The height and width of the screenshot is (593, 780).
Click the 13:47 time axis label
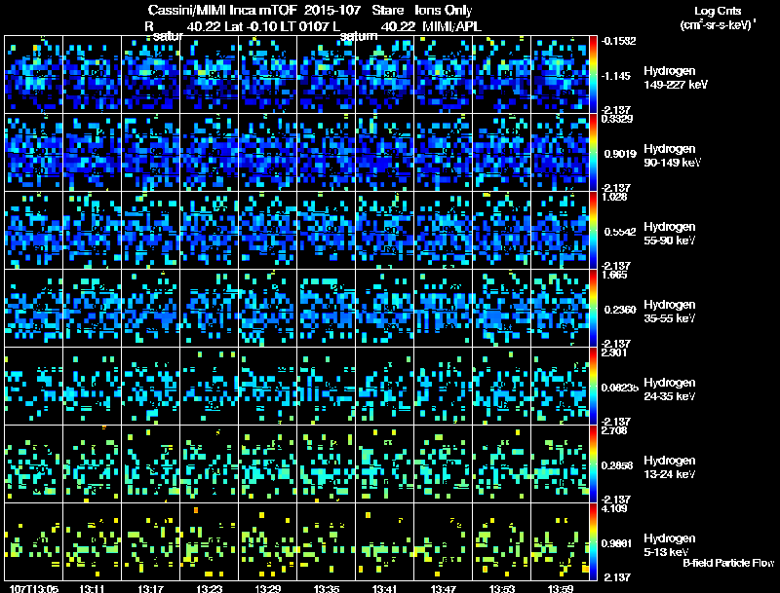coord(444,588)
